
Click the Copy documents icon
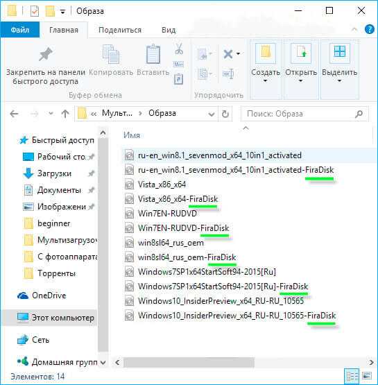tap(111, 54)
